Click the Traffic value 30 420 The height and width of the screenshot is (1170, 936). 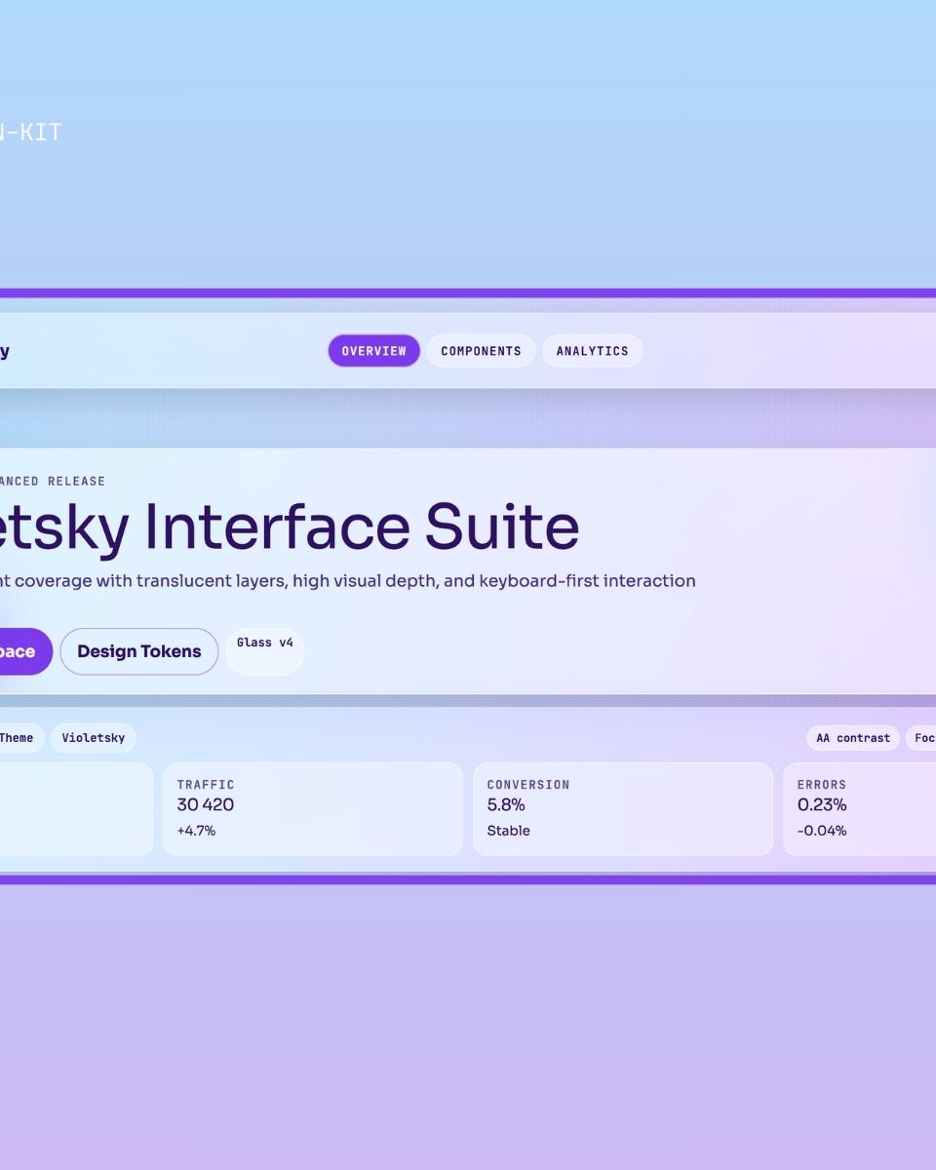click(x=206, y=805)
